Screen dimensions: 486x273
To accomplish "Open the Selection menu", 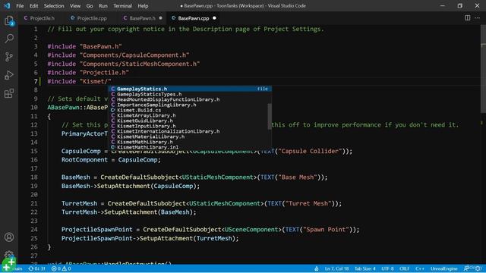I will pos(54,5).
